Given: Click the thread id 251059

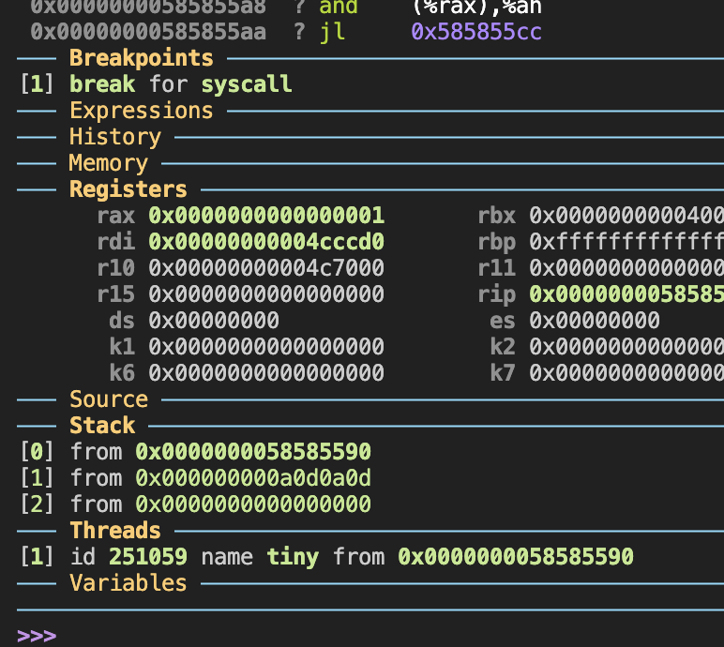Looking at the screenshot, I should (x=147, y=557).
